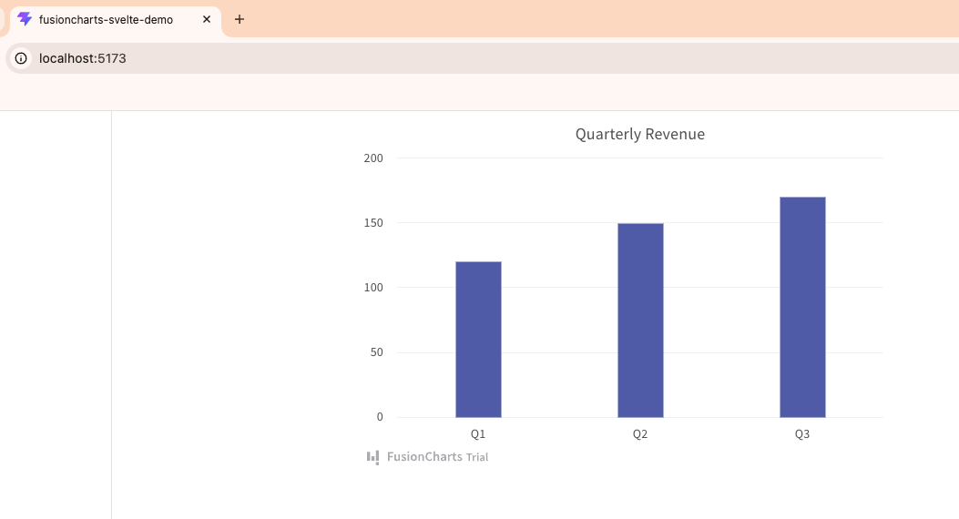This screenshot has height=519, width=959.
Task: Click the Quarterly Revenue chart title
Action: point(639,134)
